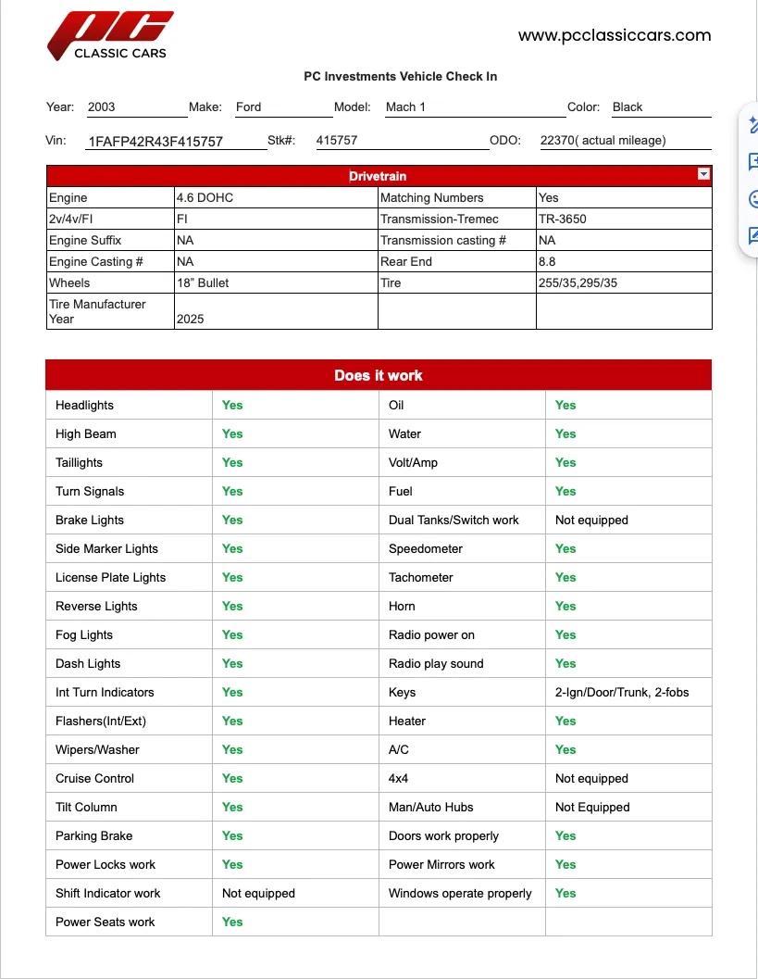Viewport: 758px width, 979px height.
Task: Select the 4.6 DOHC engine cell
Action: tap(276, 198)
